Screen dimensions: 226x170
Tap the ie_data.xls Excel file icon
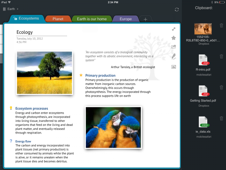203,122
